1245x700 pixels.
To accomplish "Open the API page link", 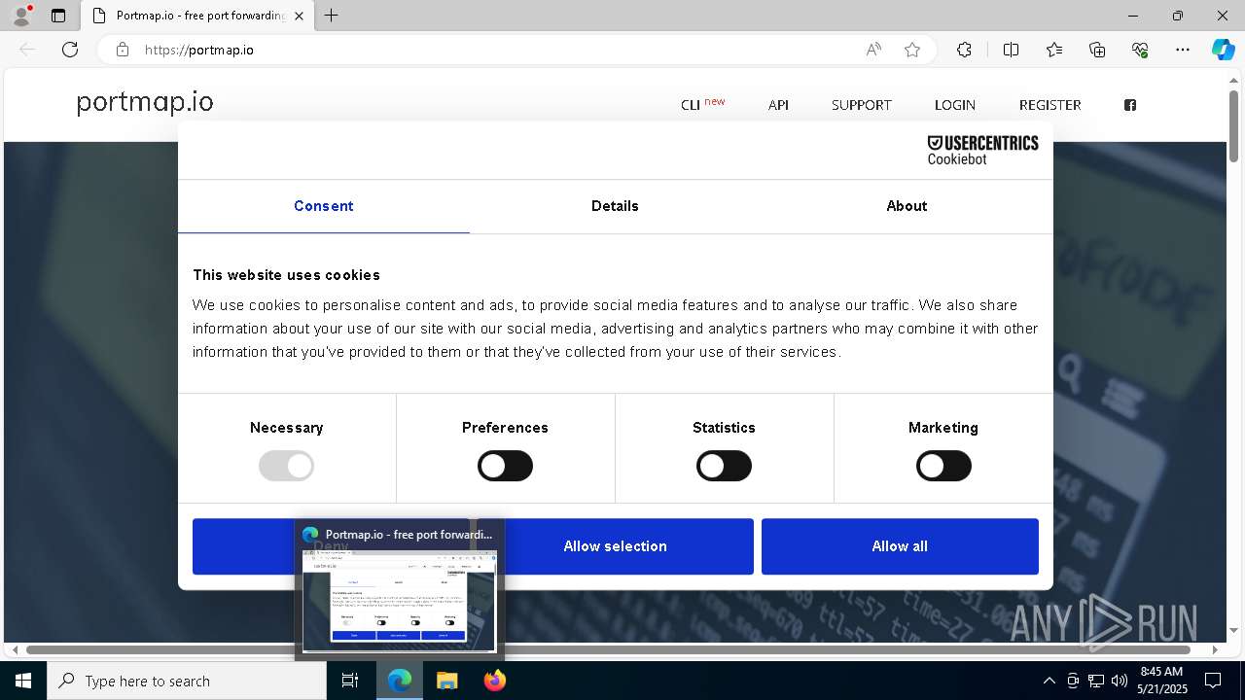I will (x=778, y=105).
